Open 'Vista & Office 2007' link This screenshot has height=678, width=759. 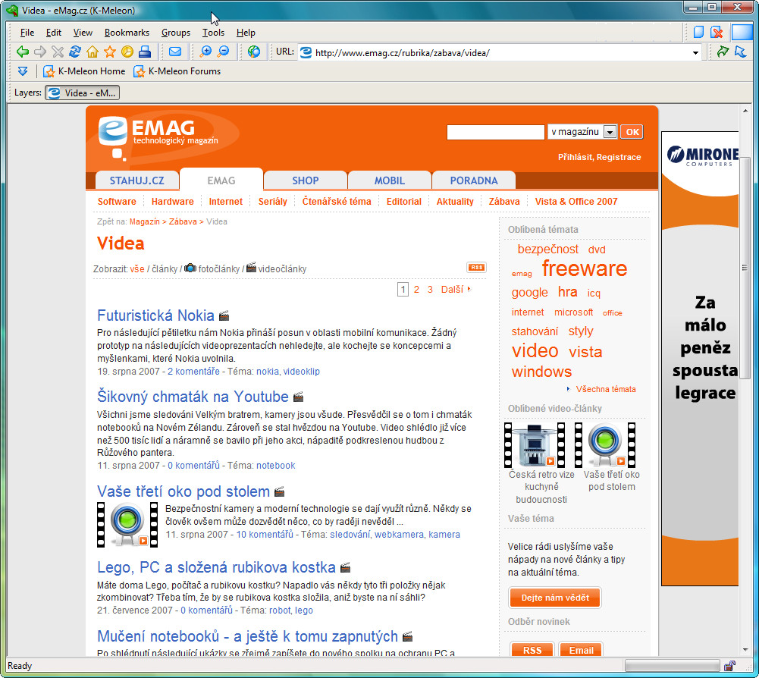(576, 202)
